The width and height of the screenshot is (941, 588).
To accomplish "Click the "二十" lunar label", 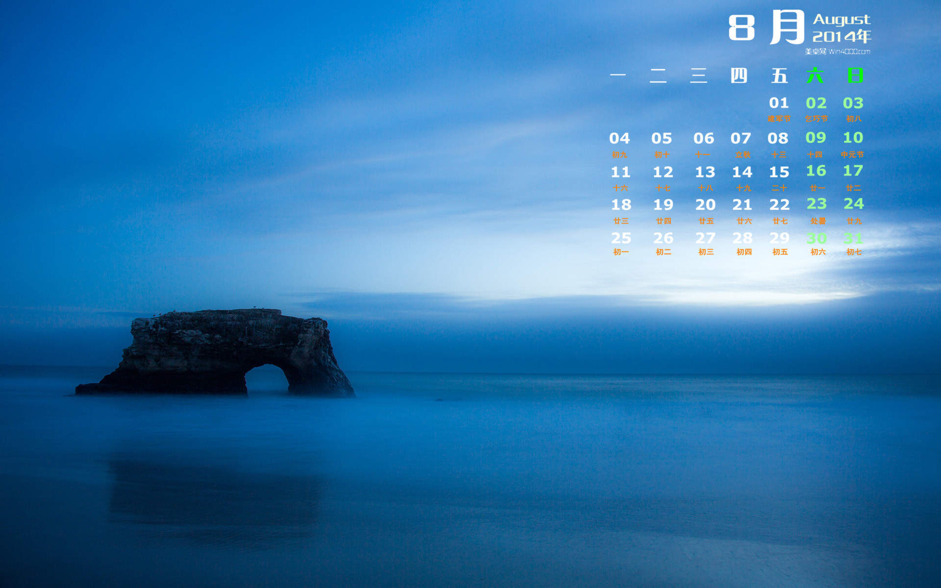I will click(779, 188).
